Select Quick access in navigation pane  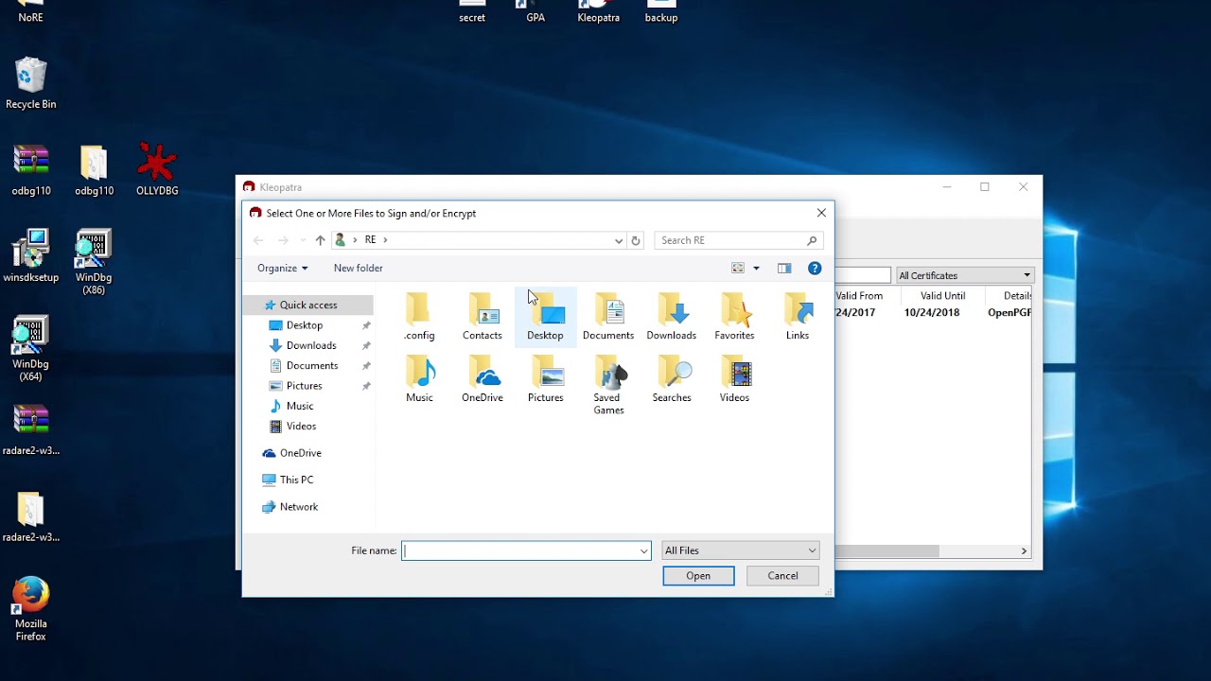tap(308, 306)
